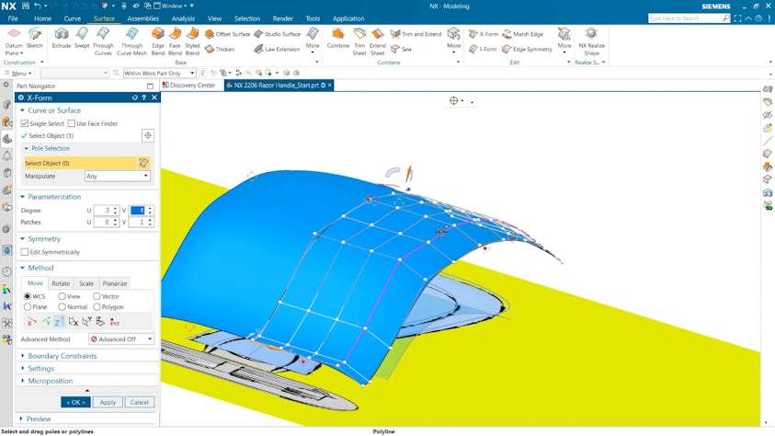Open the Manipulate dropdown

tap(117, 176)
